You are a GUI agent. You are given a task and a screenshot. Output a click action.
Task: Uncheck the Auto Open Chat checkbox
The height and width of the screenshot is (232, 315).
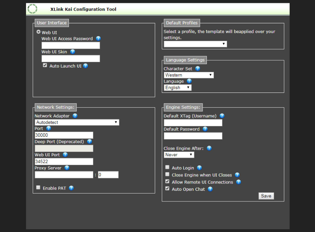(167, 188)
